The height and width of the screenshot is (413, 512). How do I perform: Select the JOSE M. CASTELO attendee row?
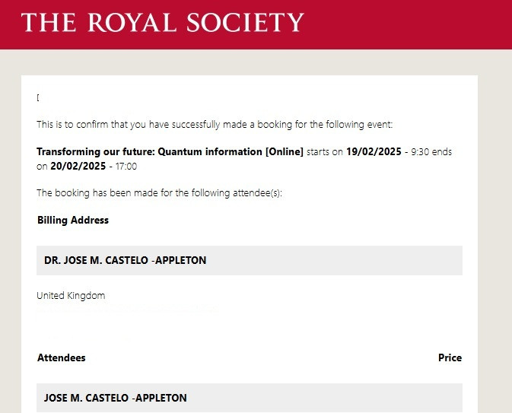[x=250, y=398]
